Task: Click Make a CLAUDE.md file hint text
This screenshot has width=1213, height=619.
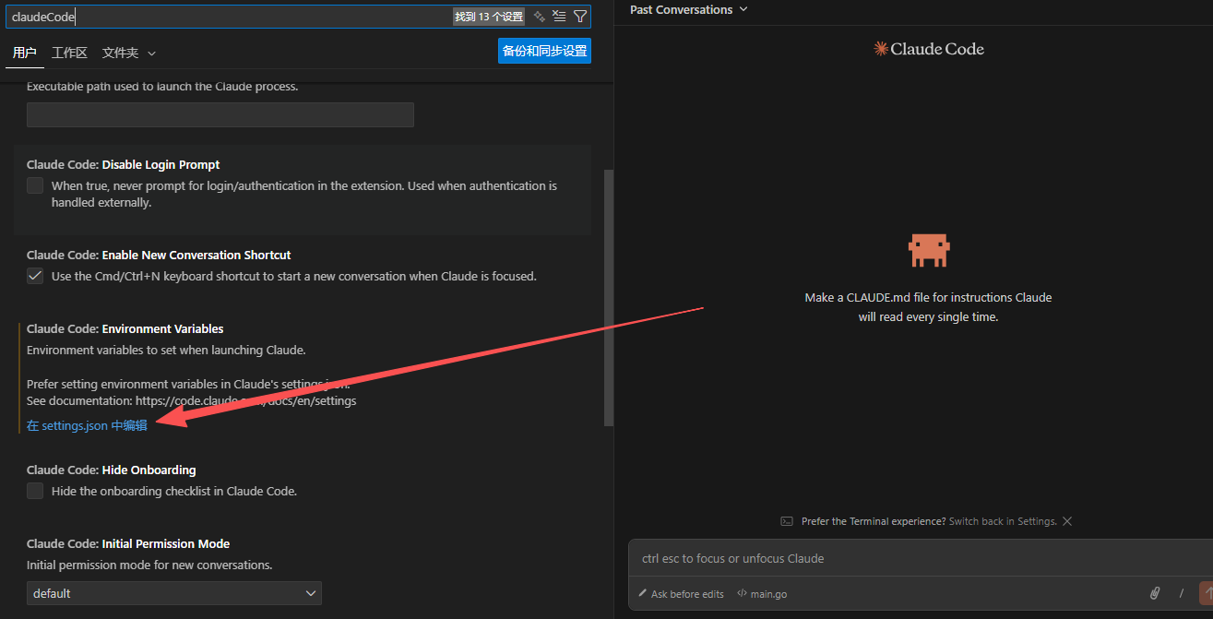Action: click(x=928, y=307)
